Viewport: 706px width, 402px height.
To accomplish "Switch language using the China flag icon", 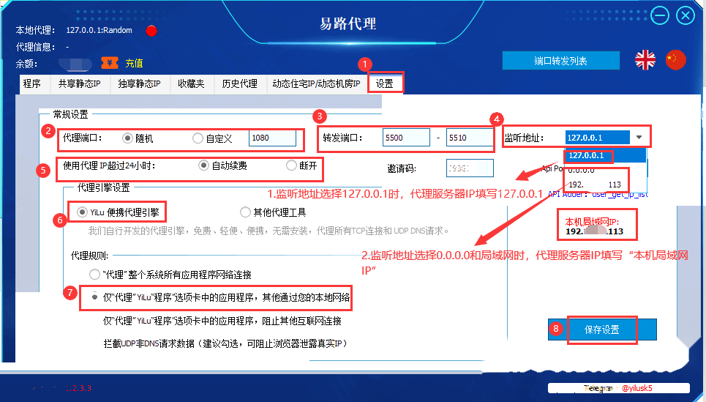I will 675,60.
